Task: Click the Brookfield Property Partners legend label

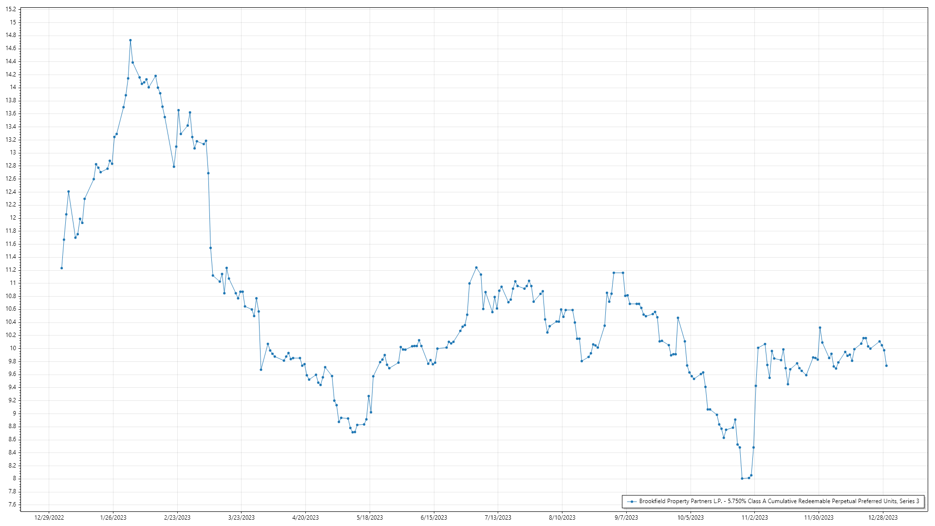Action: click(779, 501)
